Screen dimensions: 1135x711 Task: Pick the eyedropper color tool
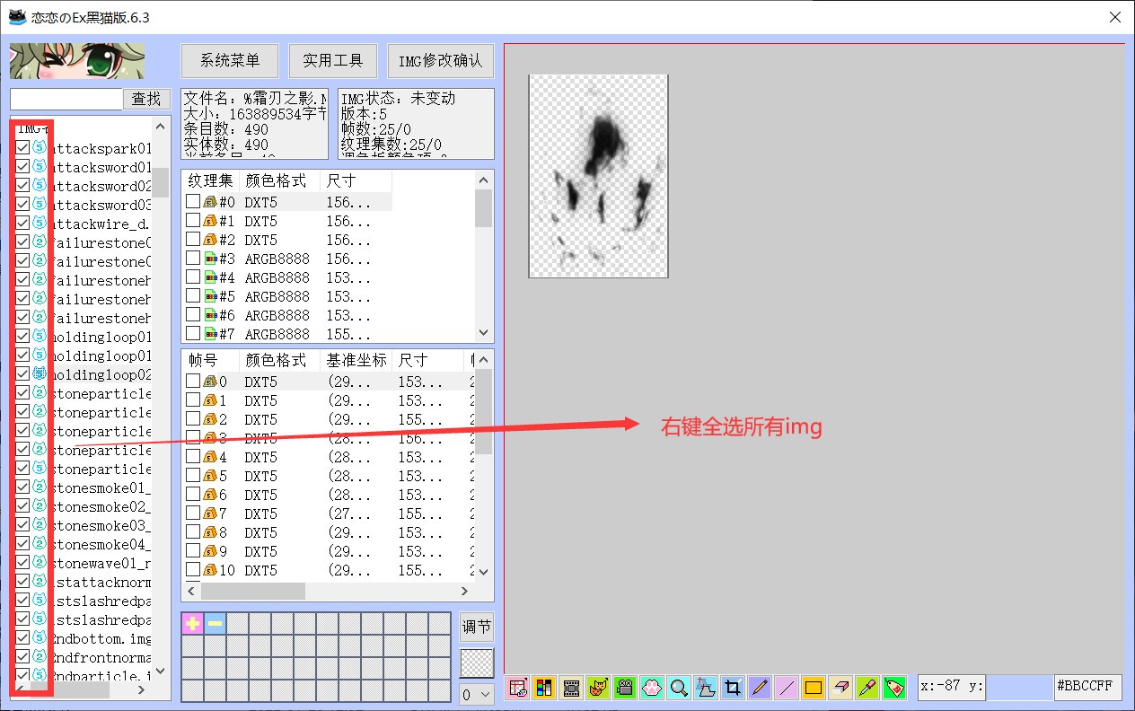[x=866, y=687]
